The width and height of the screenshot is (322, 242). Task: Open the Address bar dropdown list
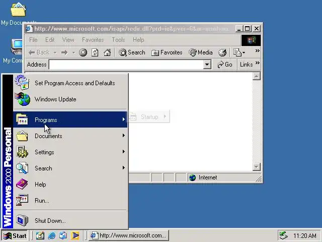pyautogui.click(x=207, y=65)
